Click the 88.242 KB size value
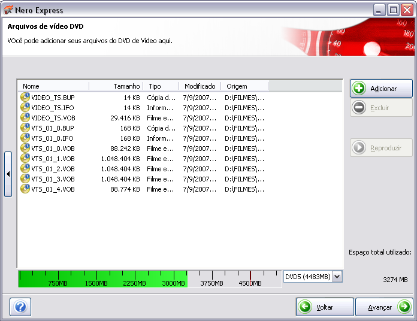 tap(125, 149)
